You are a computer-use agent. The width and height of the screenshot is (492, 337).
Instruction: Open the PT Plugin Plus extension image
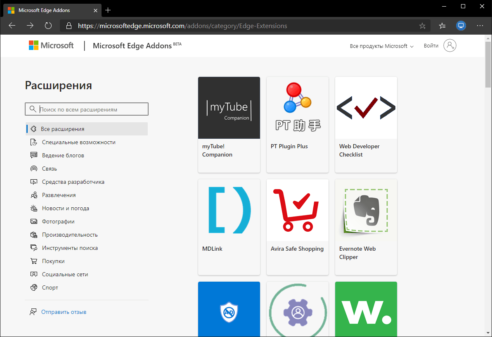click(x=298, y=108)
